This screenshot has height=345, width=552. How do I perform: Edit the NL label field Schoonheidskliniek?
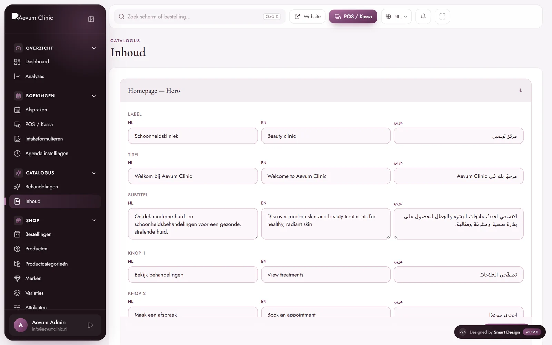click(193, 136)
